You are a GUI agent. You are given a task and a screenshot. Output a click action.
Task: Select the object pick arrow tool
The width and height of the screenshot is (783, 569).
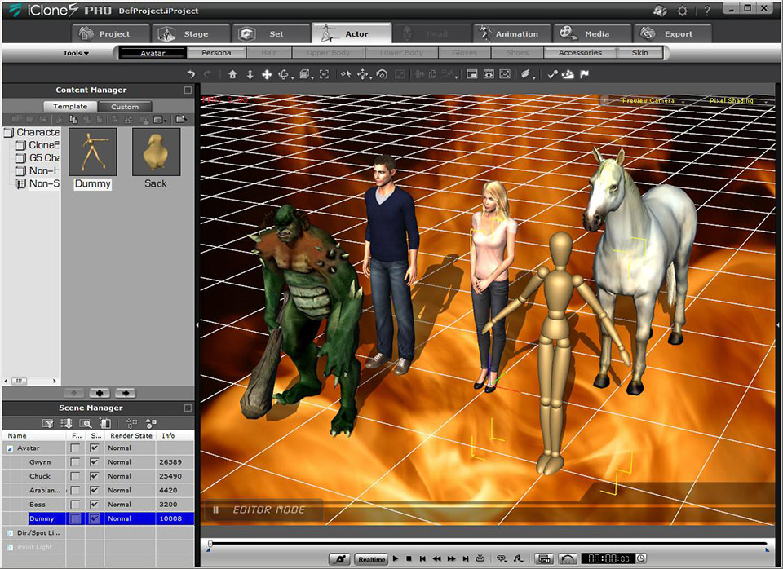346,74
